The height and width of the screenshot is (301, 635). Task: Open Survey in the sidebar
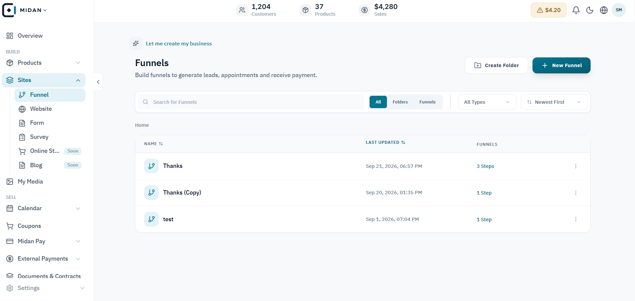[50, 137]
